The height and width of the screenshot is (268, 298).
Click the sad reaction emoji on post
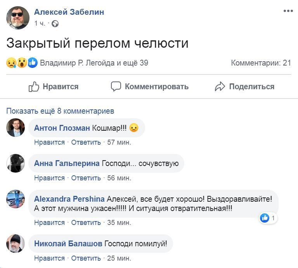click(11, 63)
